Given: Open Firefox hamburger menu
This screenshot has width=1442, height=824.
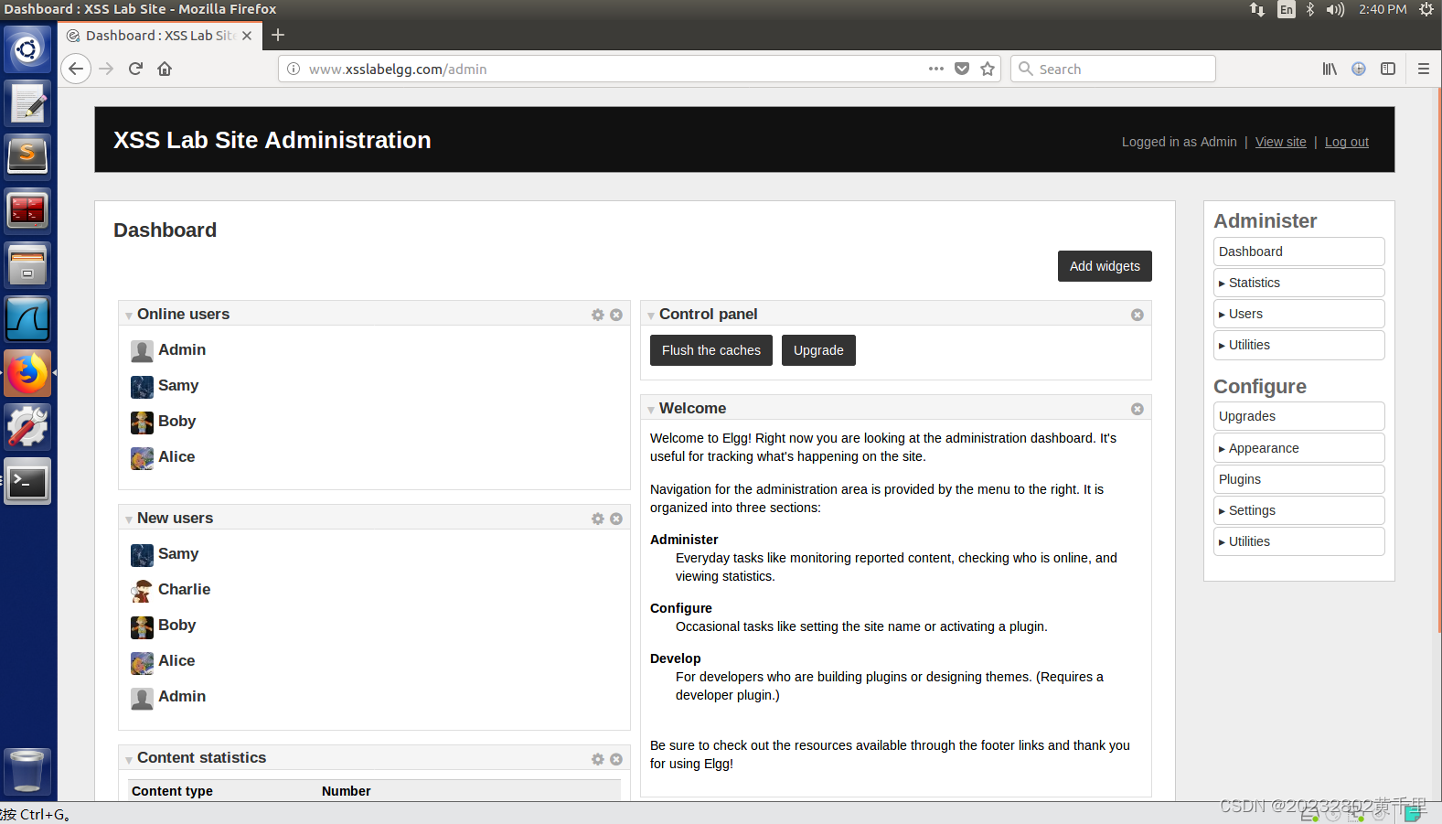Looking at the screenshot, I should 1423,69.
